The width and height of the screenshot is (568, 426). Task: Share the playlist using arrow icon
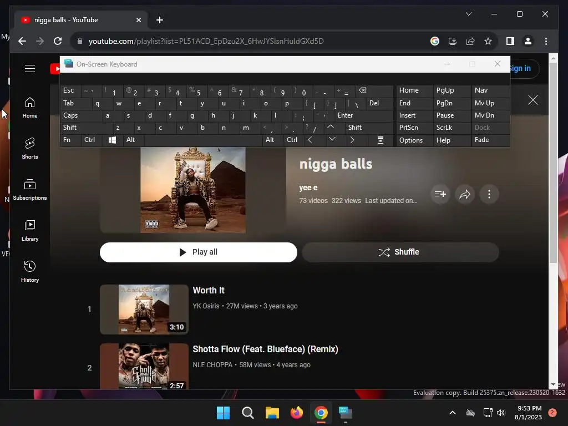[x=465, y=194]
